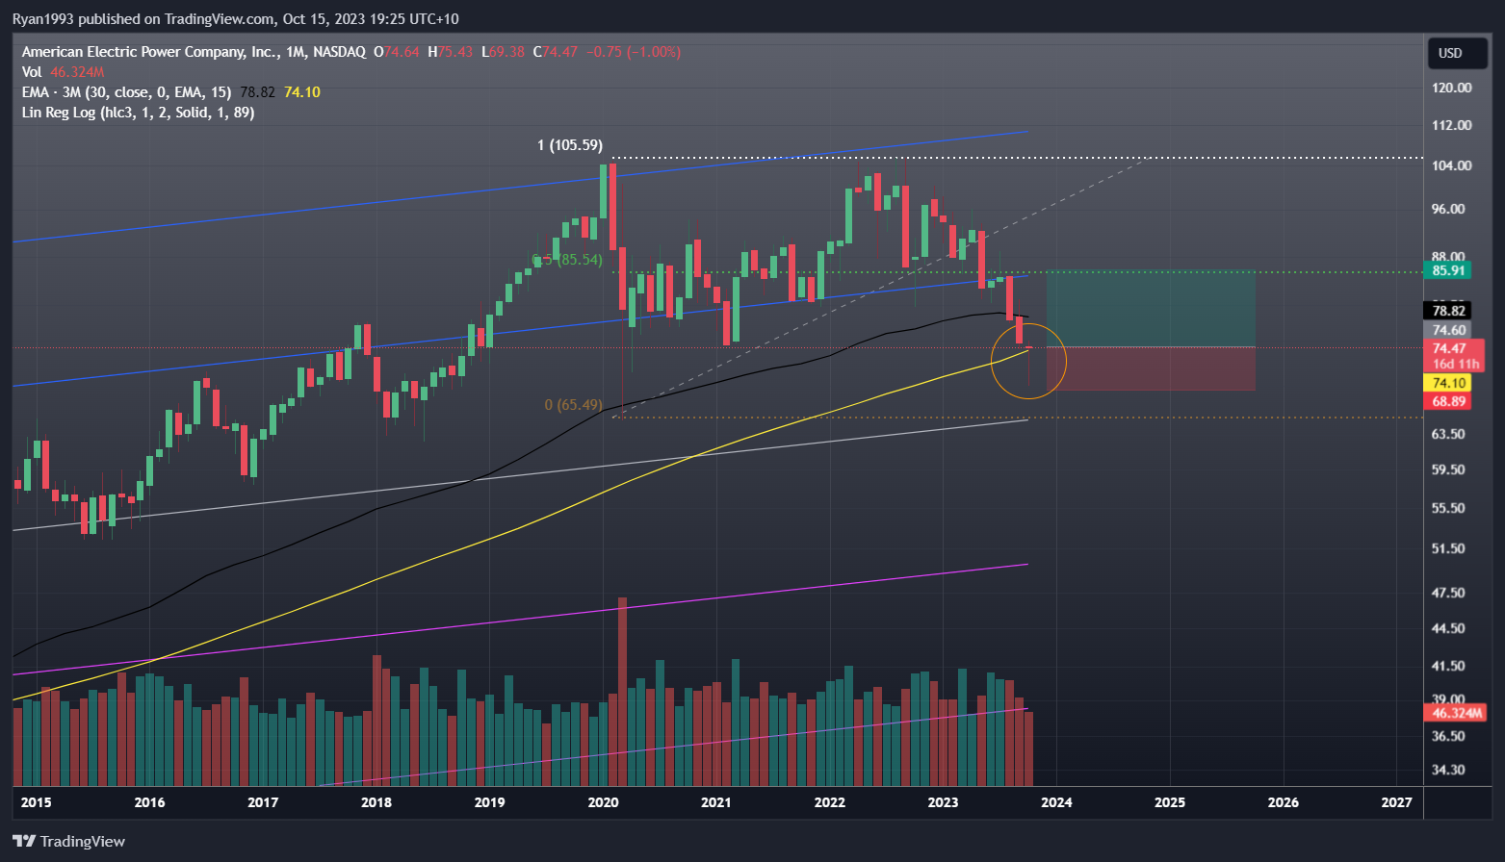Viewport: 1505px width, 862px height.
Task: Click the 2015 label on time axis
Action: [x=37, y=802]
